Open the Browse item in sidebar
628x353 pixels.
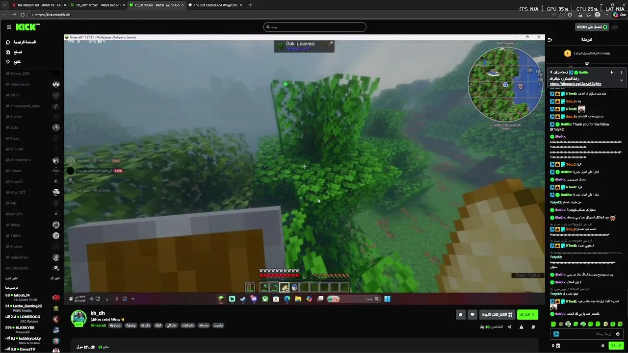coord(15,52)
